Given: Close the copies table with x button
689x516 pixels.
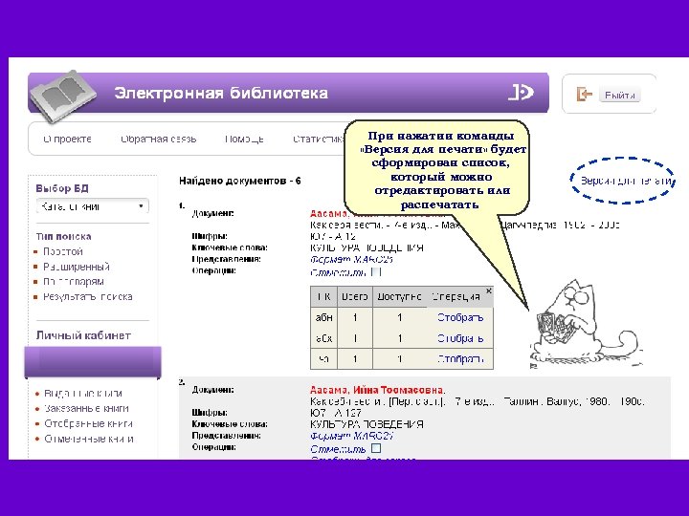Looking at the screenshot, I should 489,290.
